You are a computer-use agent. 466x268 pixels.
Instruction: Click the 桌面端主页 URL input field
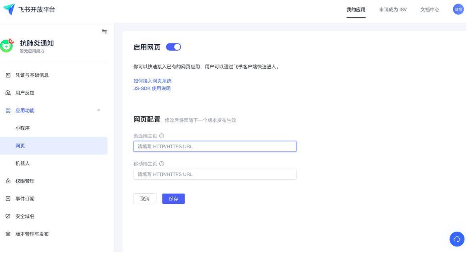point(215,146)
